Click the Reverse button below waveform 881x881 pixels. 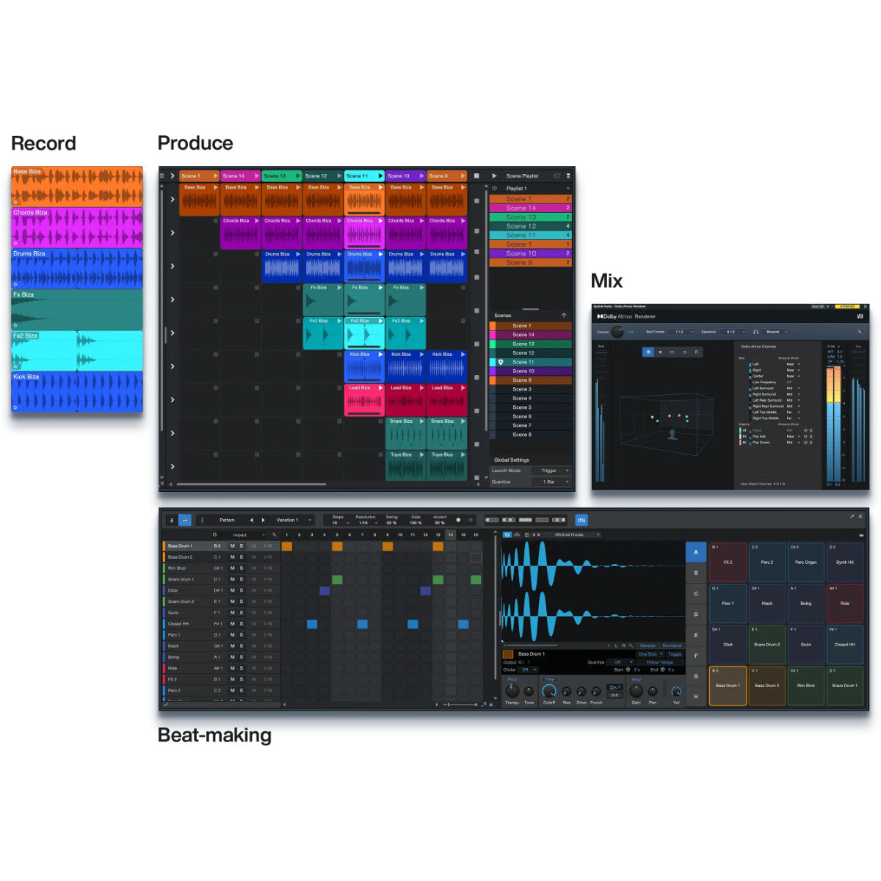(648, 646)
